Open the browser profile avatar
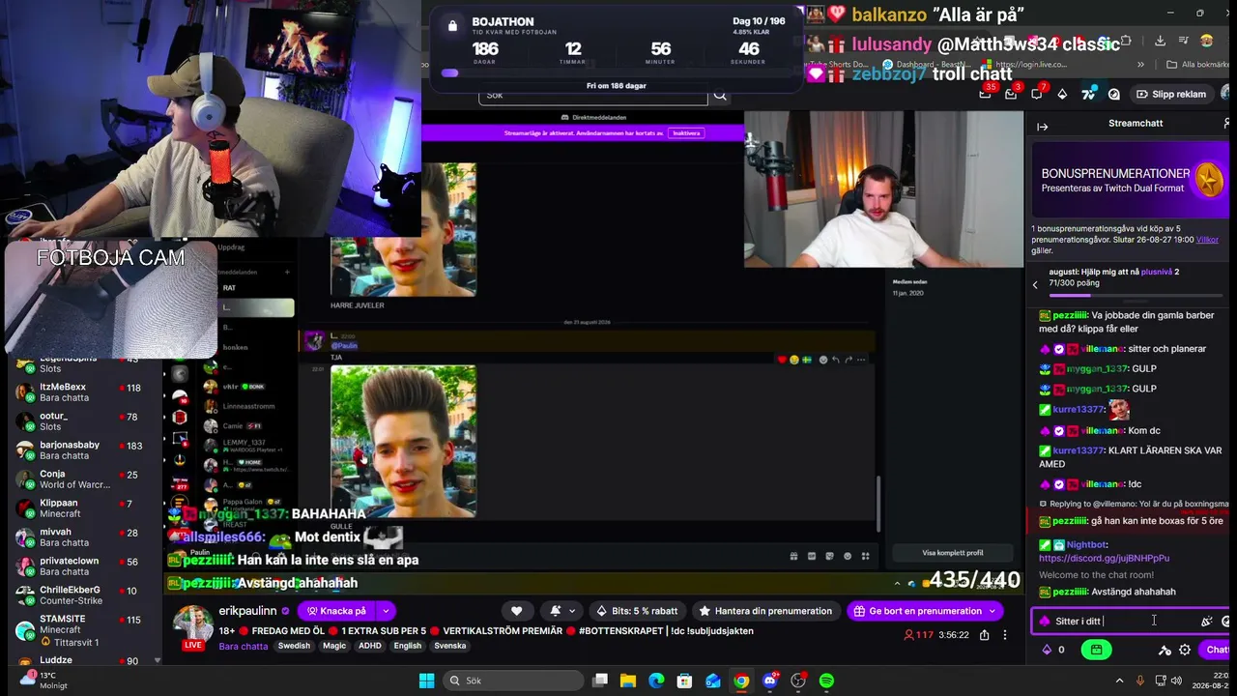Image resolution: width=1237 pixels, height=696 pixels. [x=1206, y=41]
